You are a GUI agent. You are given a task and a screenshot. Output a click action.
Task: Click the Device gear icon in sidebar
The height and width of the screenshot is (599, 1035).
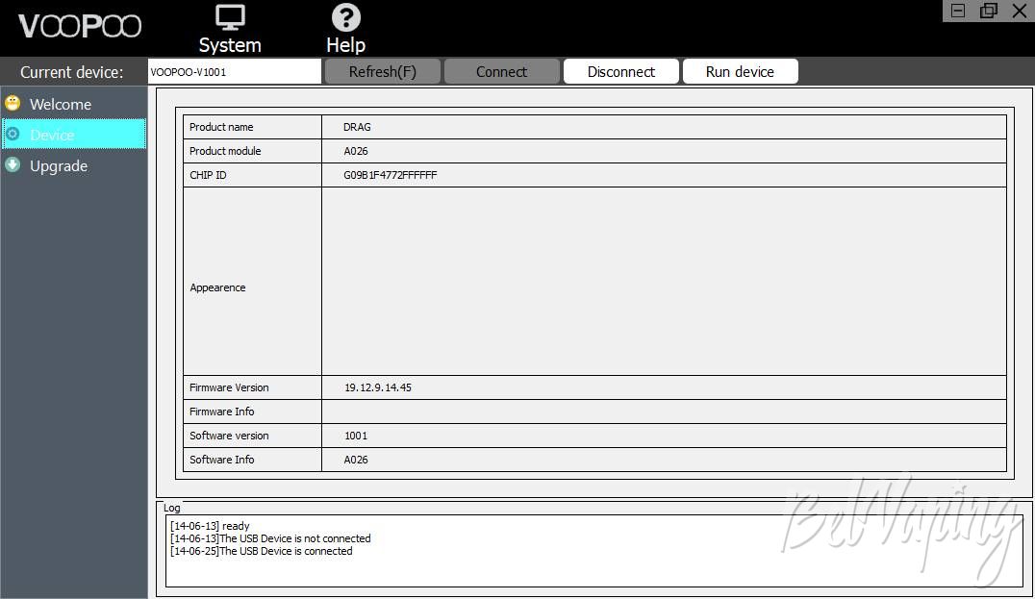point(13,134)
